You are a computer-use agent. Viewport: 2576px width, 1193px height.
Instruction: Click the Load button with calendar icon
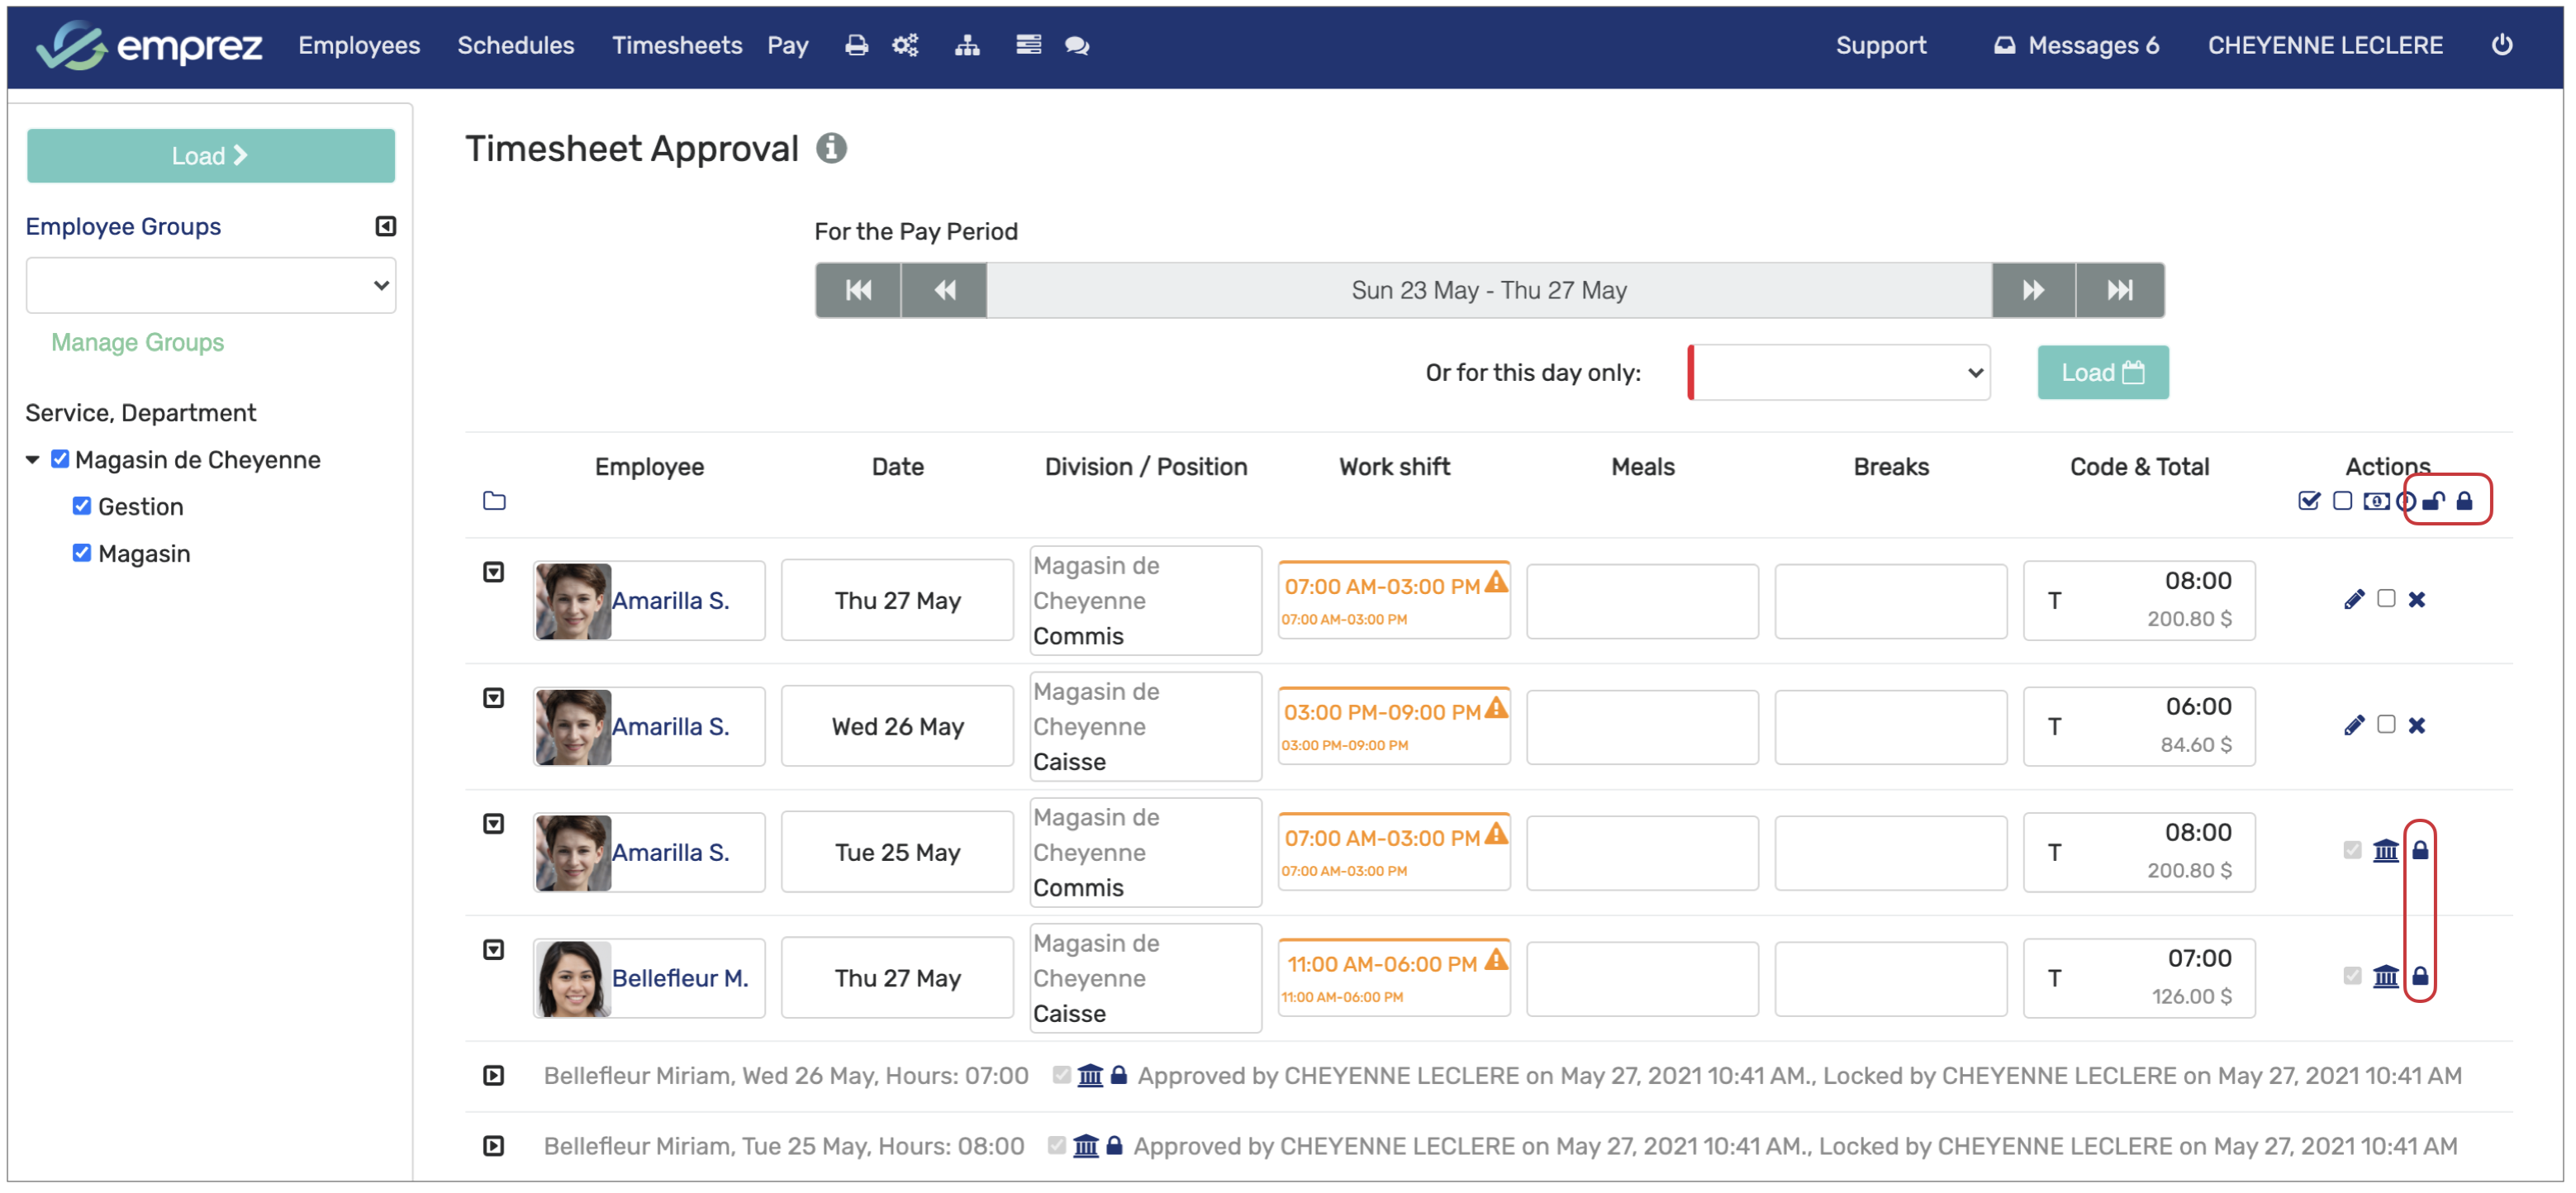[2102, 372]
